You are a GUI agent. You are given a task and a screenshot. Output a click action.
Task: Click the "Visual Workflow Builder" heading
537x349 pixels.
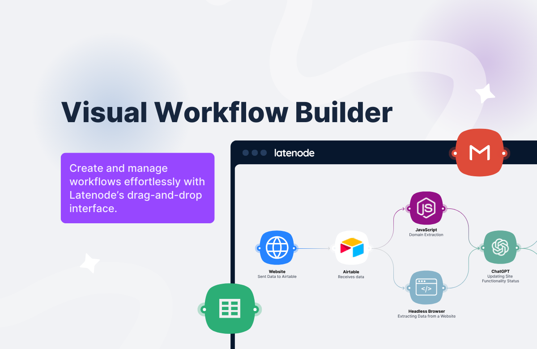[226, 112]
